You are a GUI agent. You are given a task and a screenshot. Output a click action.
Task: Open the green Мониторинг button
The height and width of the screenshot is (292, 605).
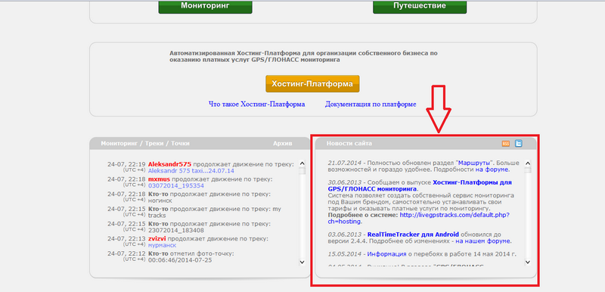(205, 6)
